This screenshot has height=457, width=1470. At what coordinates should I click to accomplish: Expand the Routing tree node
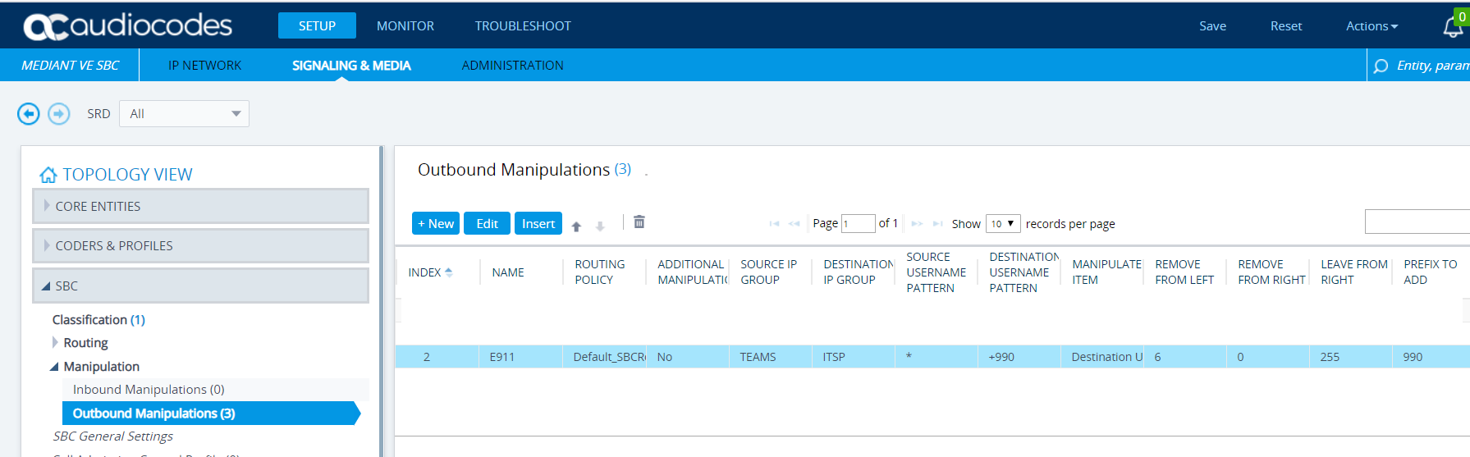(x=55, y=342)
